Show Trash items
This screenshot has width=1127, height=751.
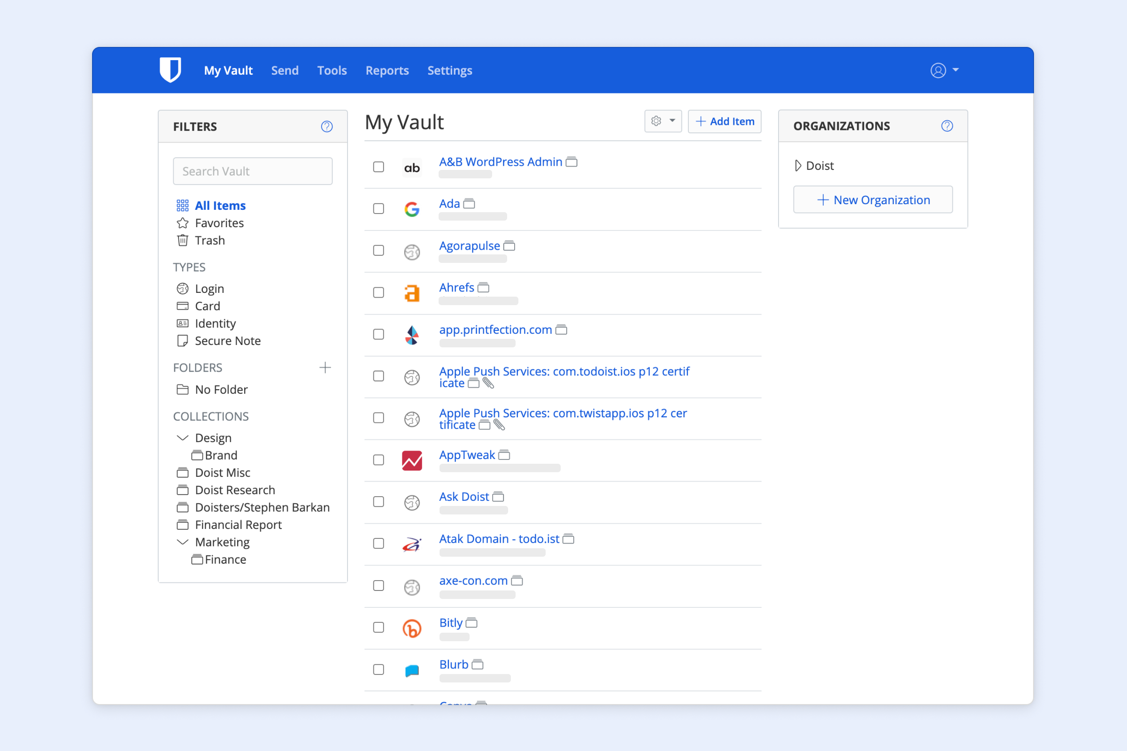pyautogui.click(x=209, y=240)
